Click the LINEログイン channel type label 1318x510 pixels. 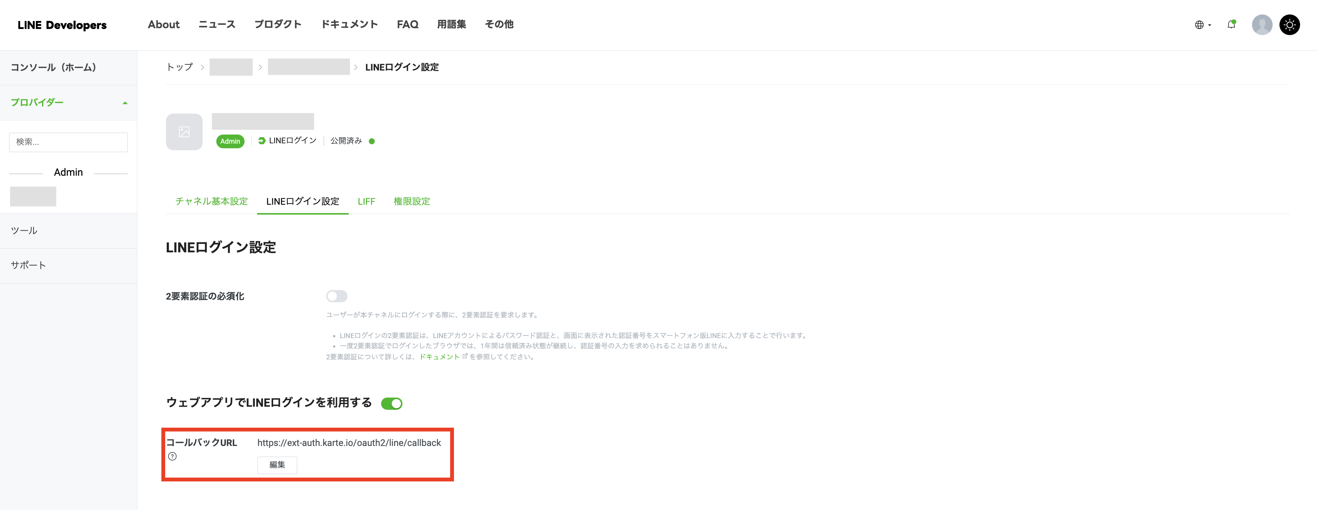click(x=293, y=141)
